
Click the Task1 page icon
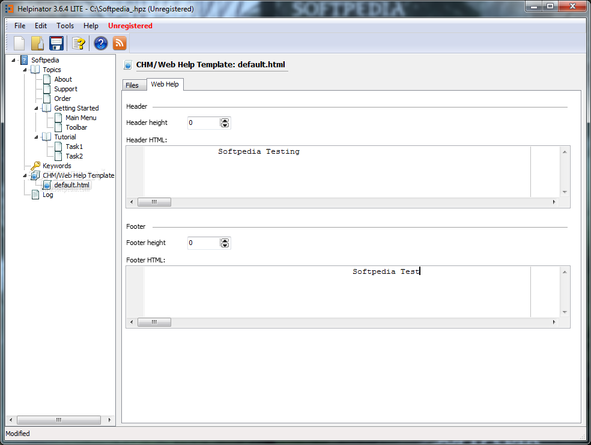[x=58, y=147]
